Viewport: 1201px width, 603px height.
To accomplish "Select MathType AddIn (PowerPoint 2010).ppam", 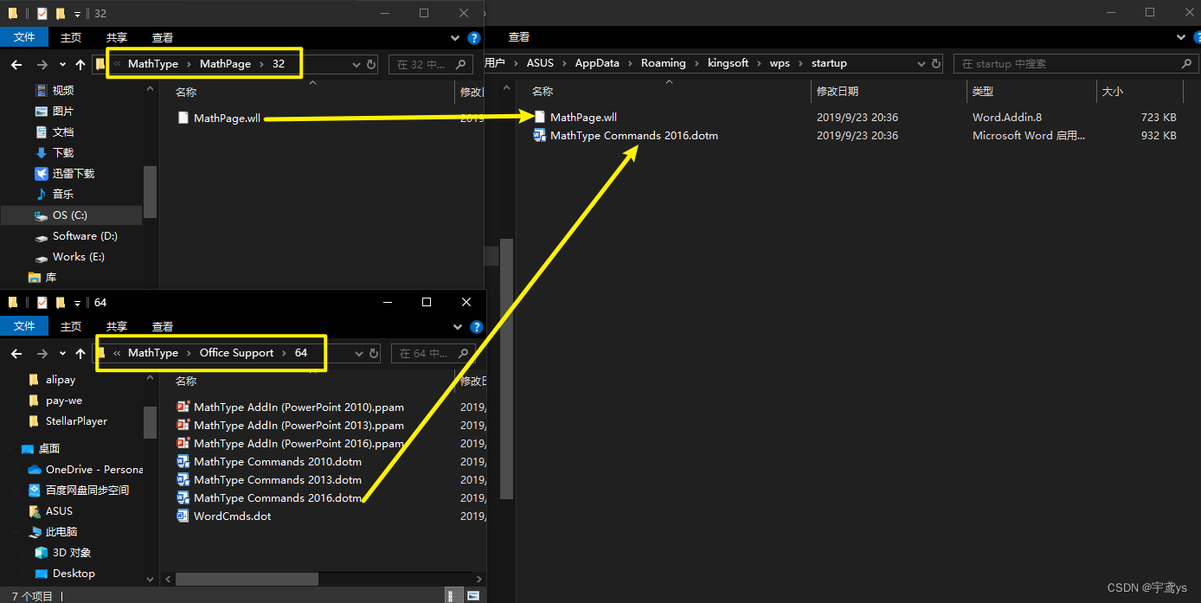I will click(299, 407).
